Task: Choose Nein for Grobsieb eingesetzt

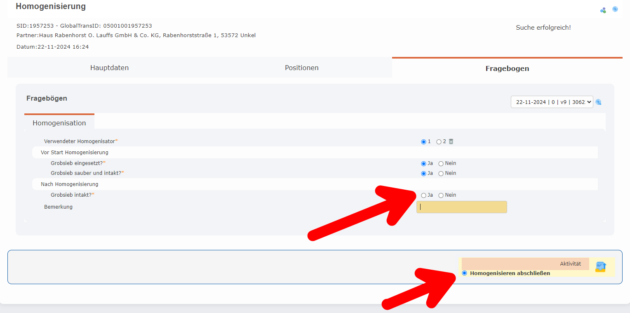Action: 441,164
